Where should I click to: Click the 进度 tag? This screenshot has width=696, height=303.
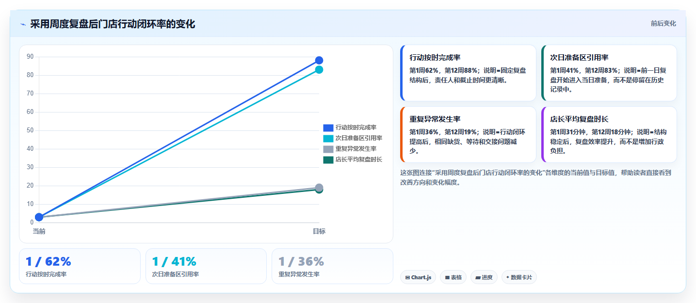click(484, 277)
